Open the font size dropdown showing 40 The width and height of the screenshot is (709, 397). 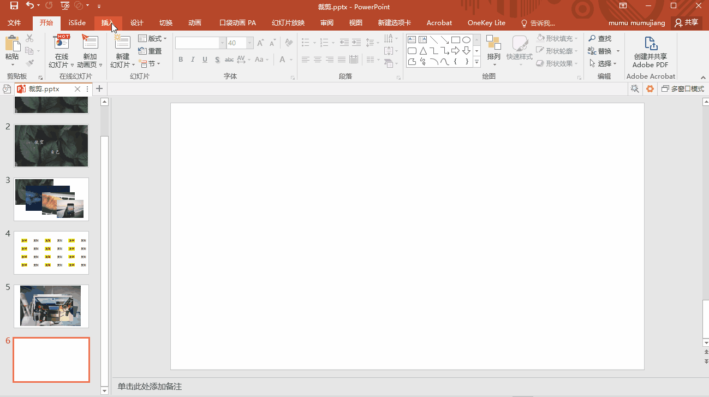click(x=250, y=43)
